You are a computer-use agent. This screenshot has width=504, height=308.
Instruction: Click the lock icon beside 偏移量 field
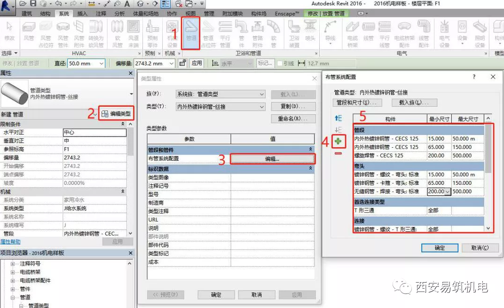point(182,63)
